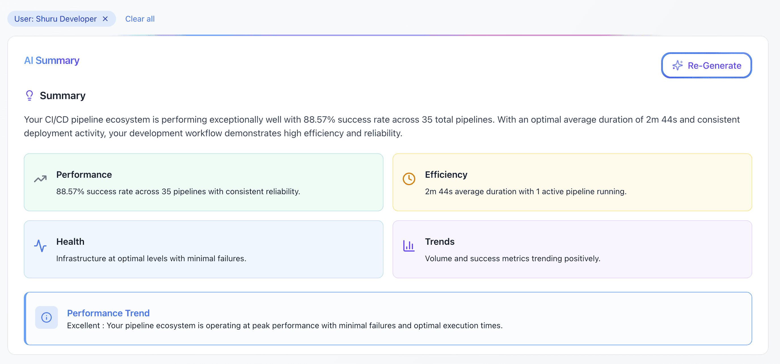This screenshot has width=780, height=364.
Task: Remove the Shuru Developer user filter
Action: coord(105,19)
